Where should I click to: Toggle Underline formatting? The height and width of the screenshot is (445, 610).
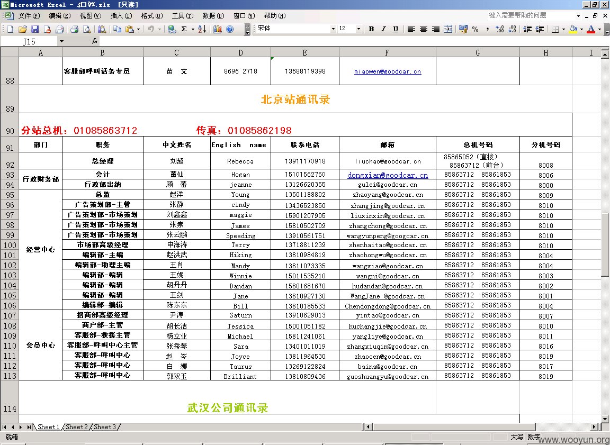coord(396,29)
